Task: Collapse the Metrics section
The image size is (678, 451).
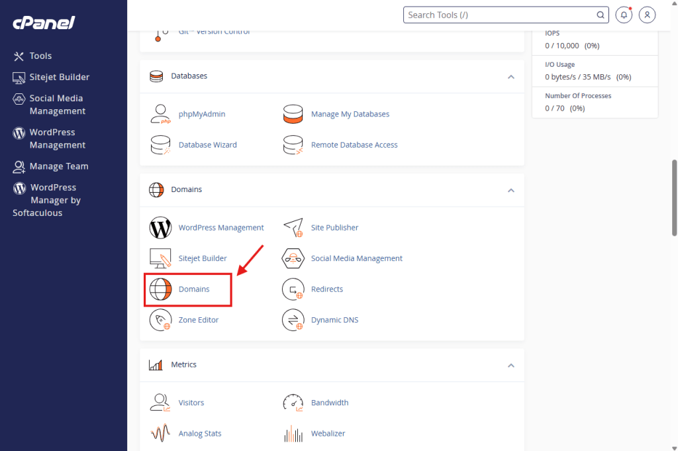Action: [x=510, y=366]
